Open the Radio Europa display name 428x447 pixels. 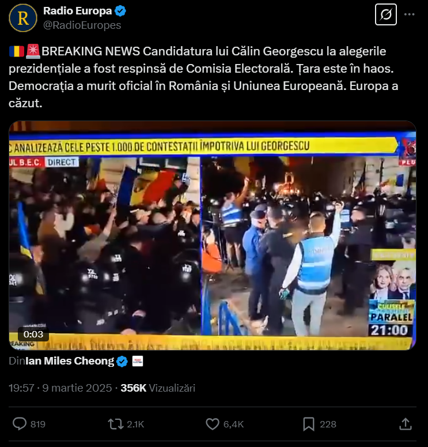point(77,11)
